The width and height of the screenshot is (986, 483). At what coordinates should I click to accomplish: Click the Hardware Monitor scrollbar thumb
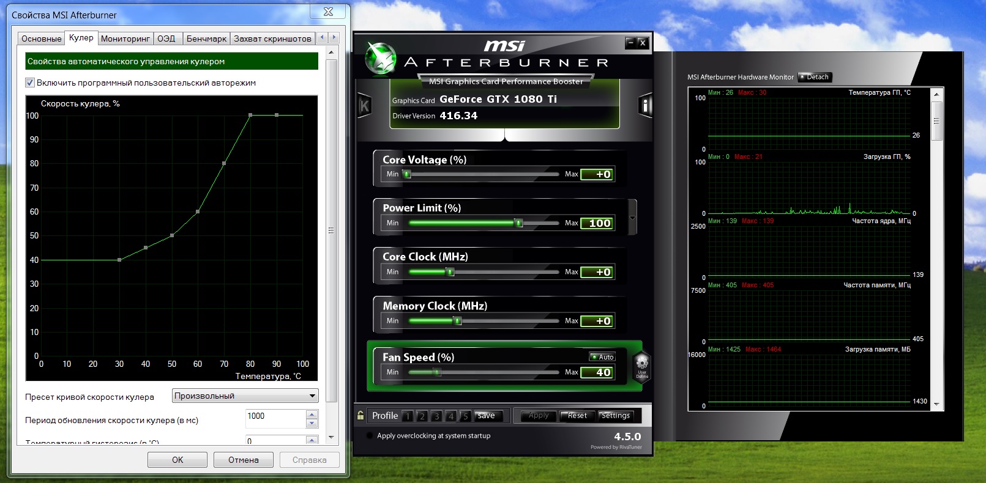[936, 121]
